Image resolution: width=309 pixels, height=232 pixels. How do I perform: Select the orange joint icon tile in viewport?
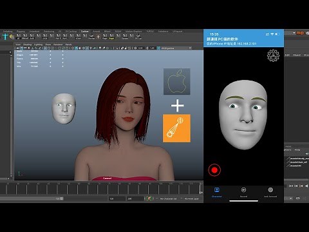click(176, 128)
